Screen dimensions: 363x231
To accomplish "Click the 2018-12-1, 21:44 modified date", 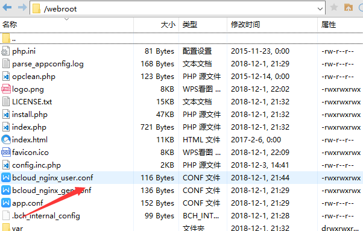I will pyautogui.click(x=260, y=178).
